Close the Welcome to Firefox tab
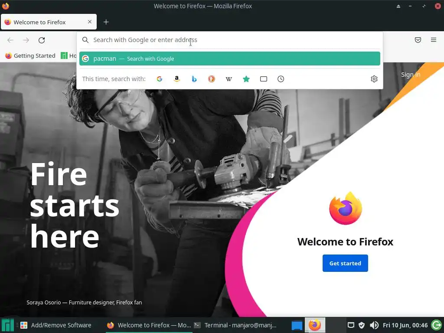 [90, 22]
